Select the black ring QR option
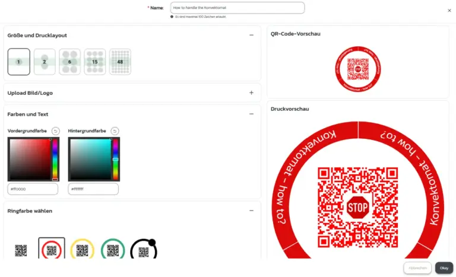Viewport: 456px width, 277px height. tap(144, 249)
